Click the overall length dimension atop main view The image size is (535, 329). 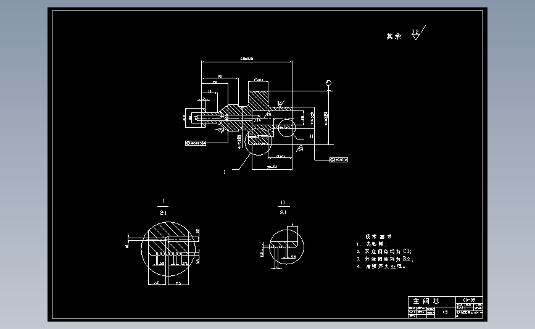click(247, 59)
